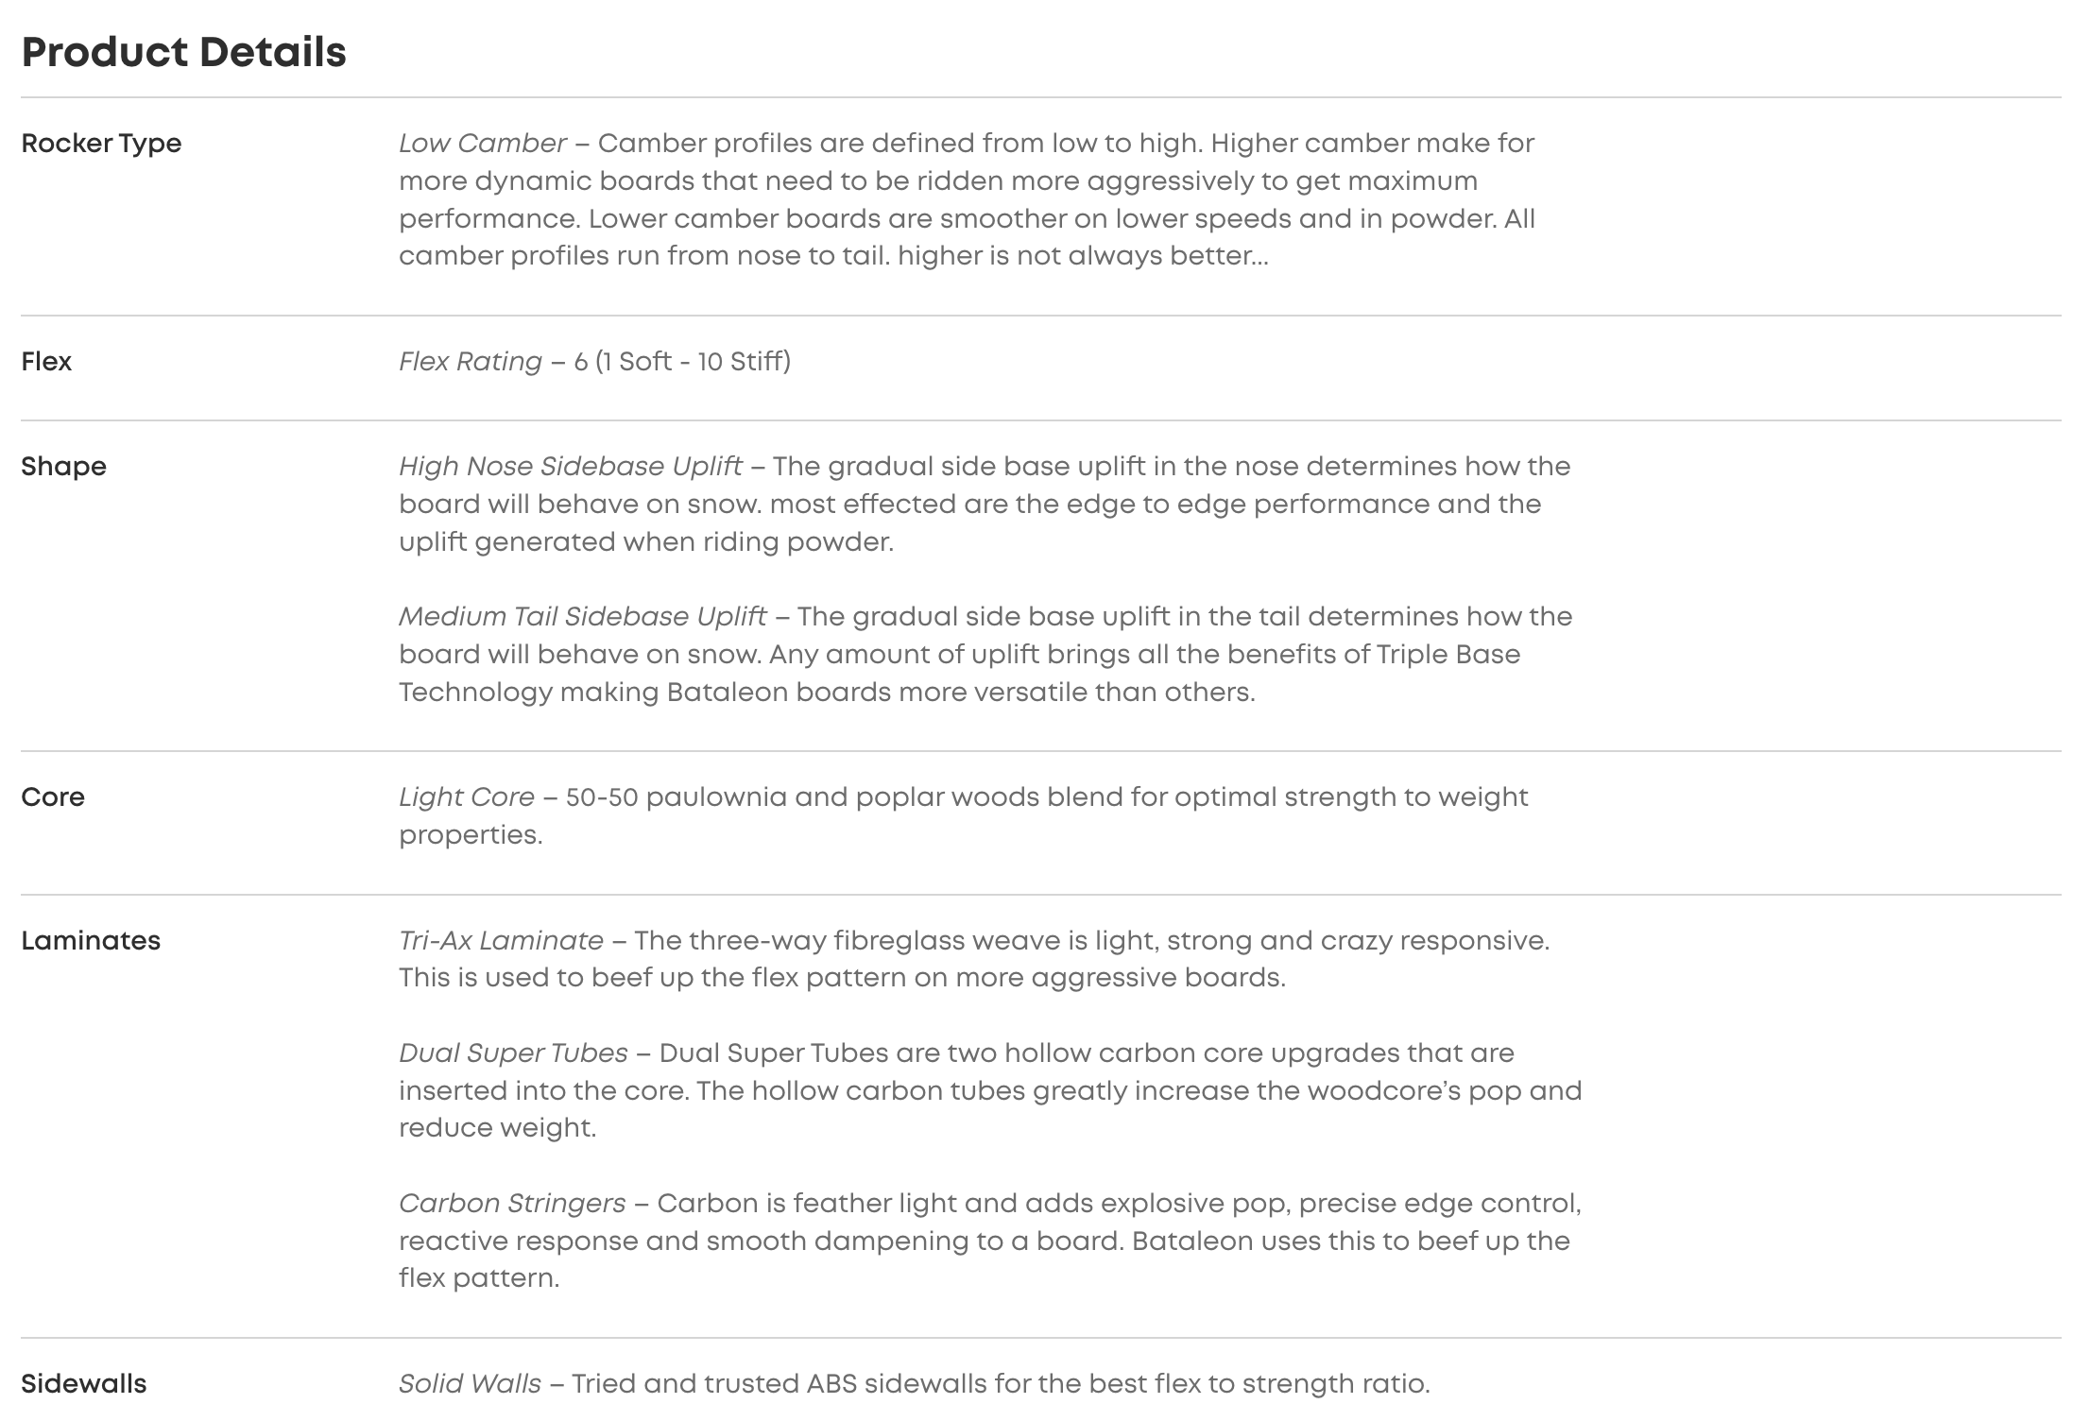
Task: Click the italic Solid Walls term
Action: click(470, 1384)
